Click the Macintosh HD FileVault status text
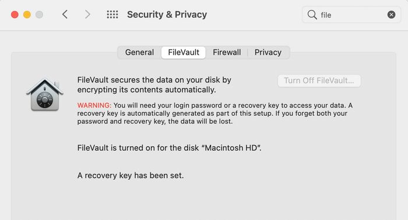This screenshot has height=220, width=408. coord(169,148)
